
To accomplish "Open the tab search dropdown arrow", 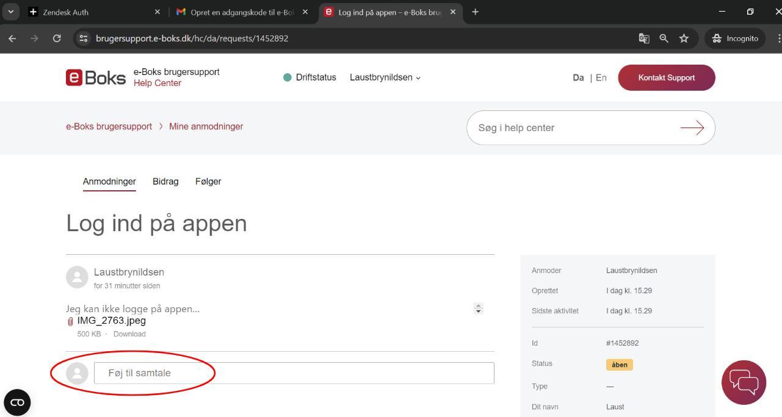I will (12, 12).
